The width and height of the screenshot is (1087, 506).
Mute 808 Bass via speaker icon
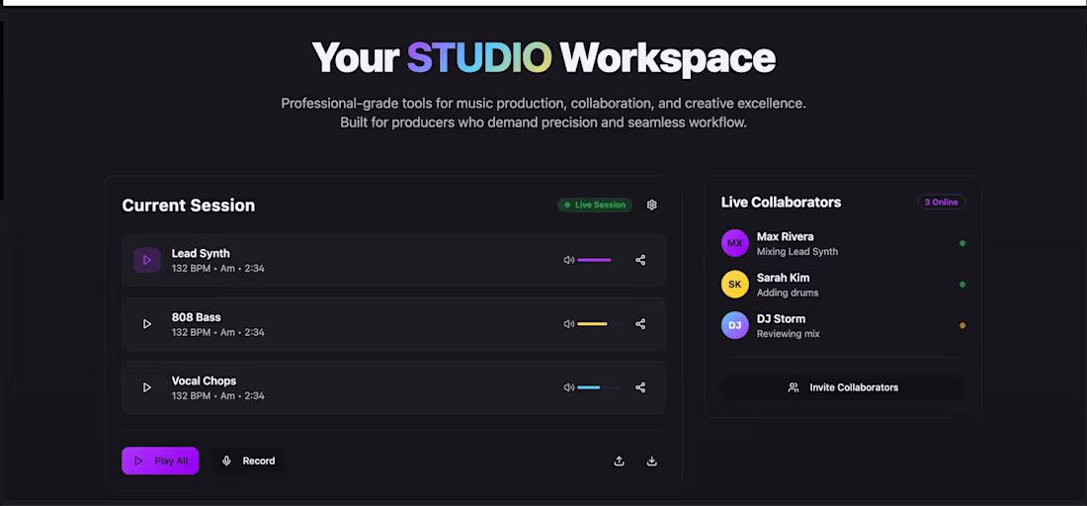[569, 324]
